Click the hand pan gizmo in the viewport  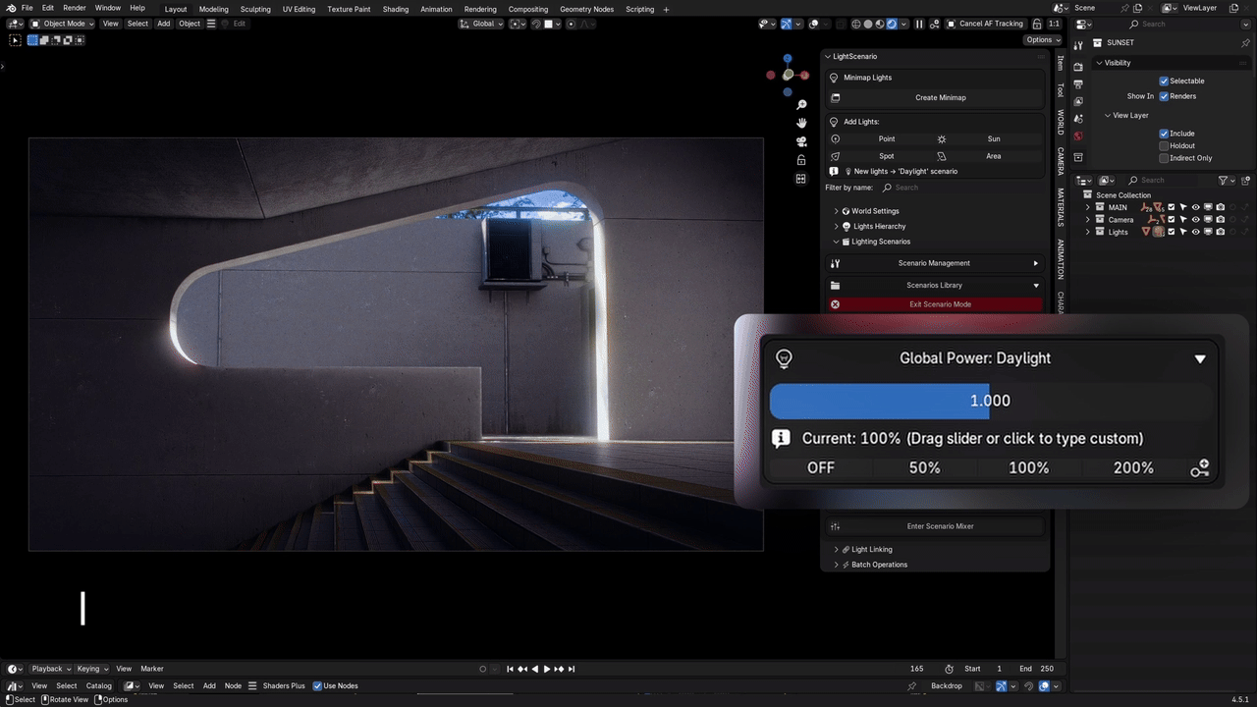[x=801, y=123]
